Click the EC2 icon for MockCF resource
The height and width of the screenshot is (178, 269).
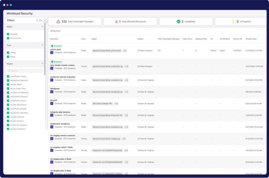pos(52,104)
